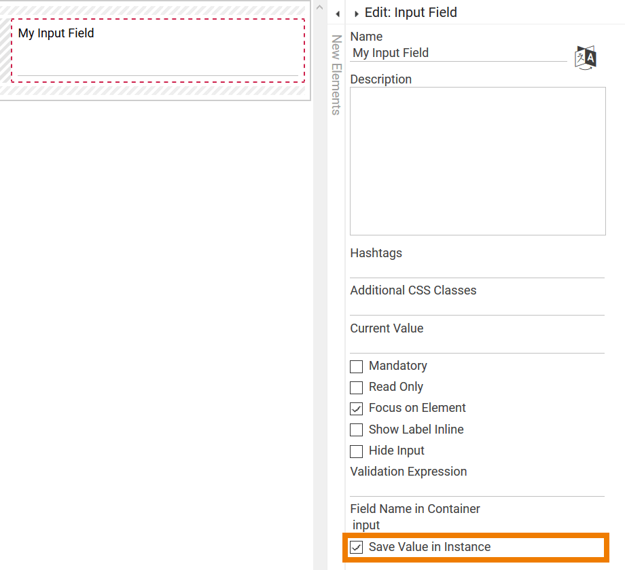Click the Name text field
Screen dimensions: 625x570
459,53
